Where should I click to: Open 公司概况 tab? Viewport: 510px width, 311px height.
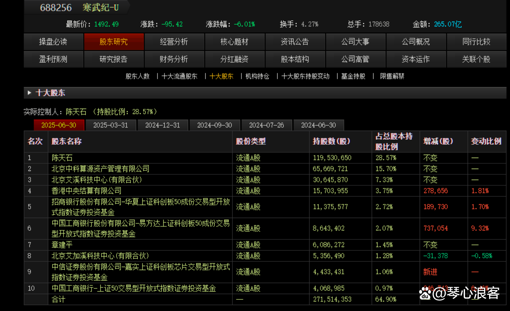pos(416,42)
